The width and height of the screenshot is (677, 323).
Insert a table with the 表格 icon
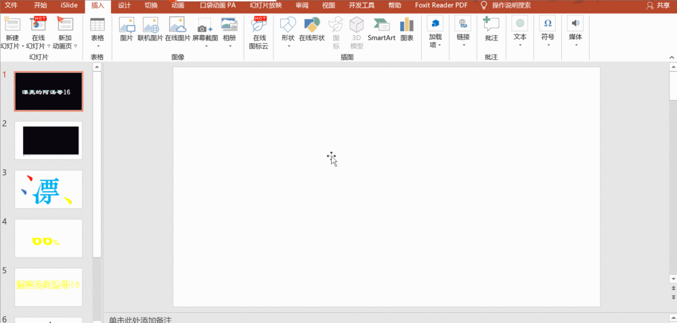click(x=97, y=24)
